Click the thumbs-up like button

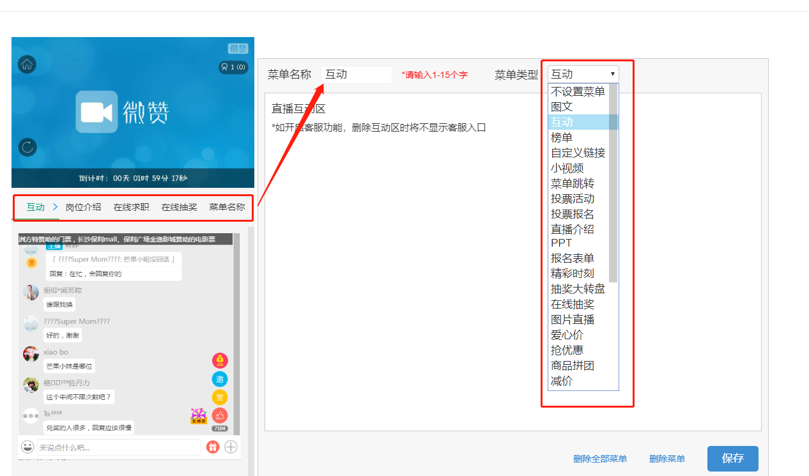tap(220, 415)
